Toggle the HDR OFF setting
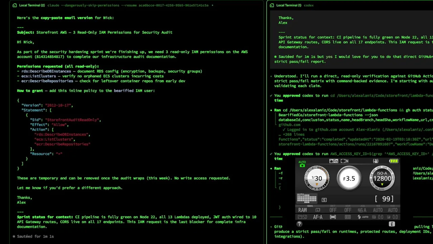The image size is (433, 244). pos(348,210)
